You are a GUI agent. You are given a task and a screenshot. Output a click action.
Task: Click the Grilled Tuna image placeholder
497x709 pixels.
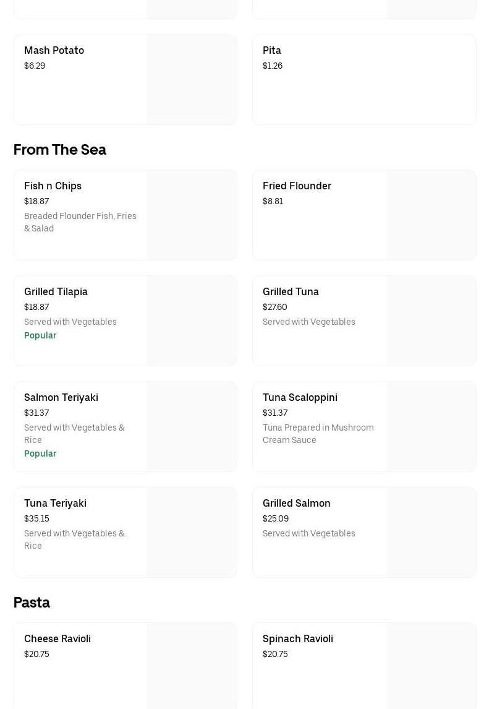(431, 321)
